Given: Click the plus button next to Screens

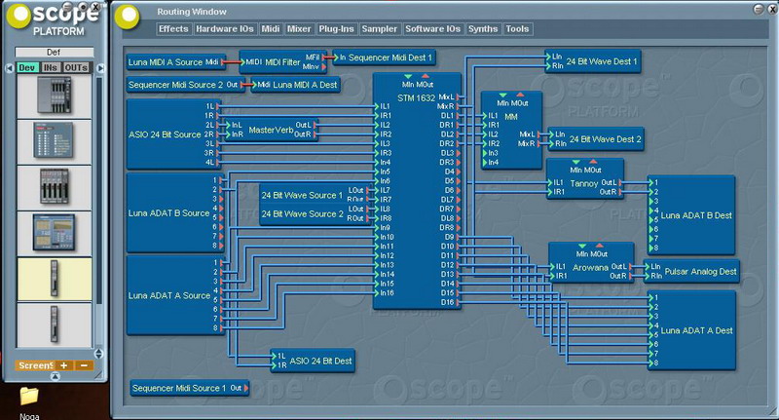Looking at the screenshot, I should click(64, 365).
